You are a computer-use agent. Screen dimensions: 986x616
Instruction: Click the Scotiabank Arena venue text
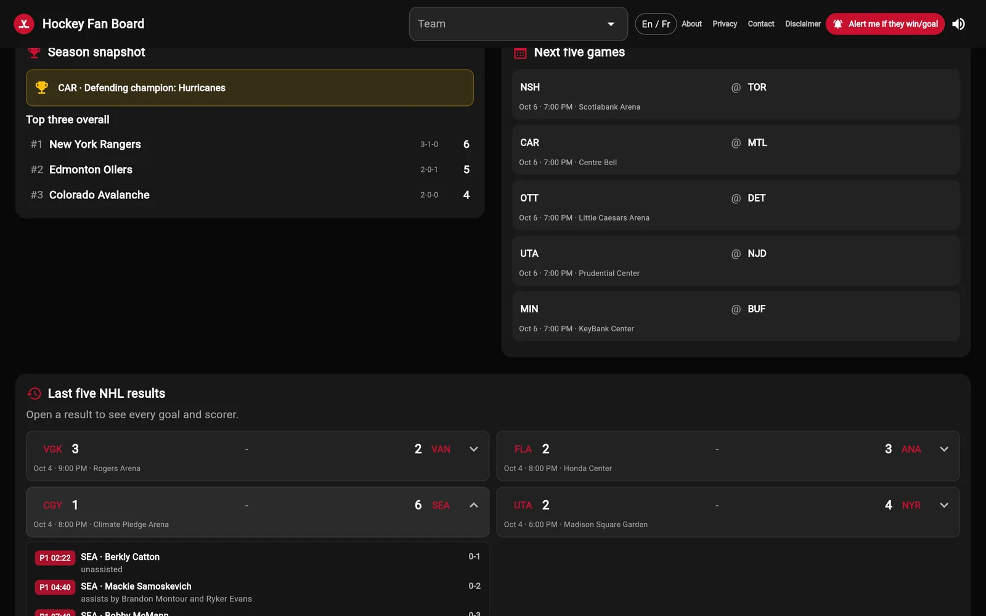[609, 107]
